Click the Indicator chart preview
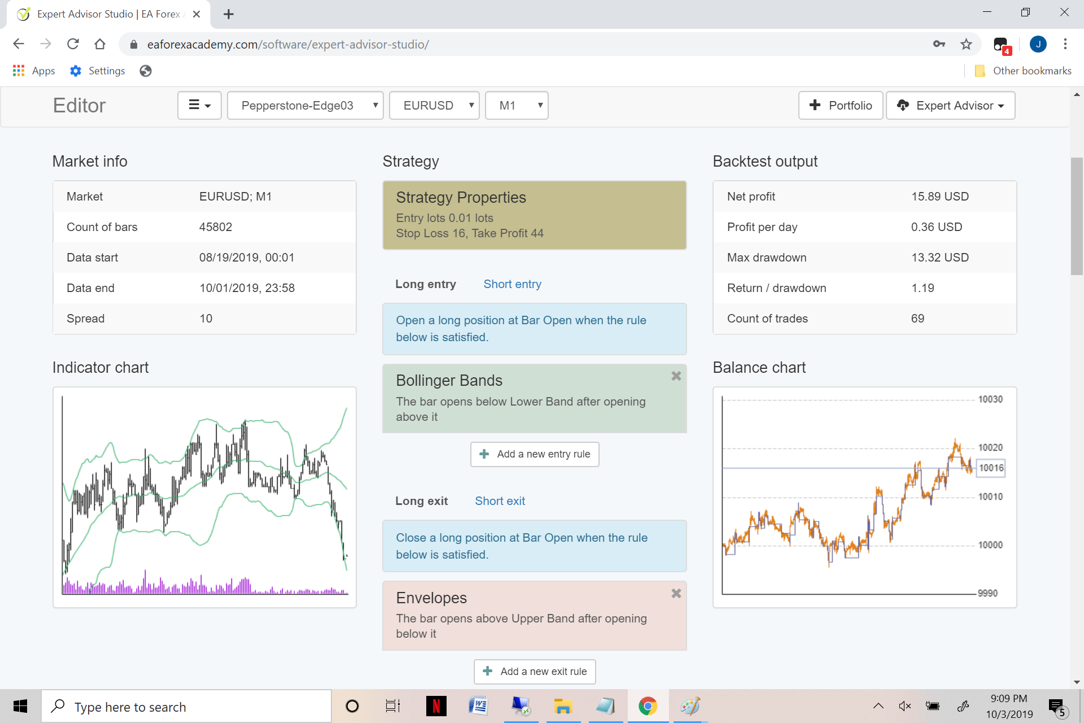The width and height of the screenshot is (1084, 723). [204, 497]
